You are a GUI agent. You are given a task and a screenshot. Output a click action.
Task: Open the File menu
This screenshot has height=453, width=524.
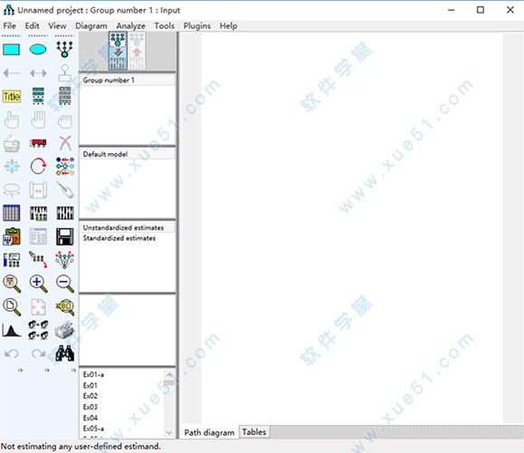tap(9, 25)
